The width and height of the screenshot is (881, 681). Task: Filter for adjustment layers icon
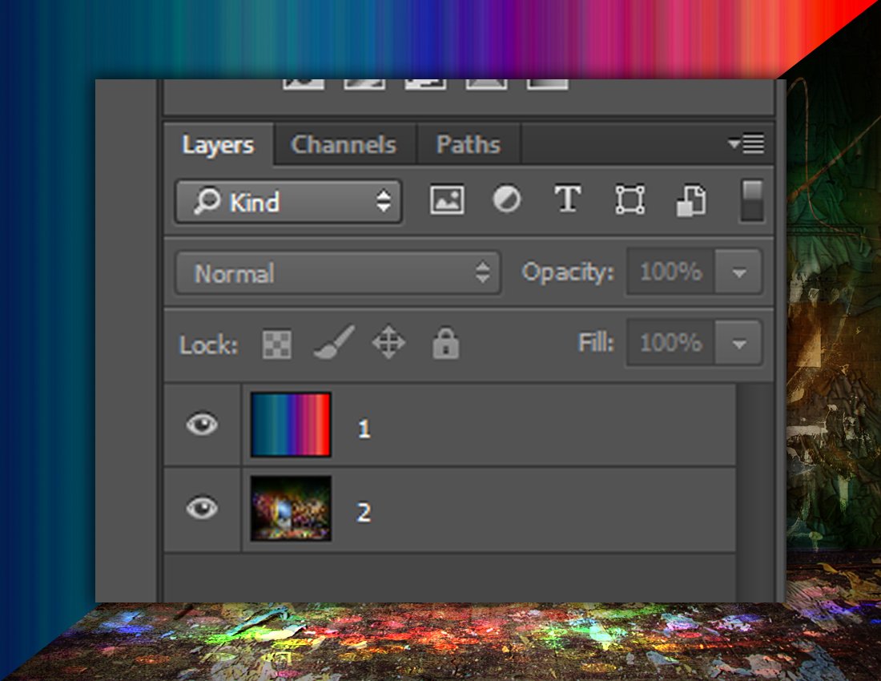506,199
